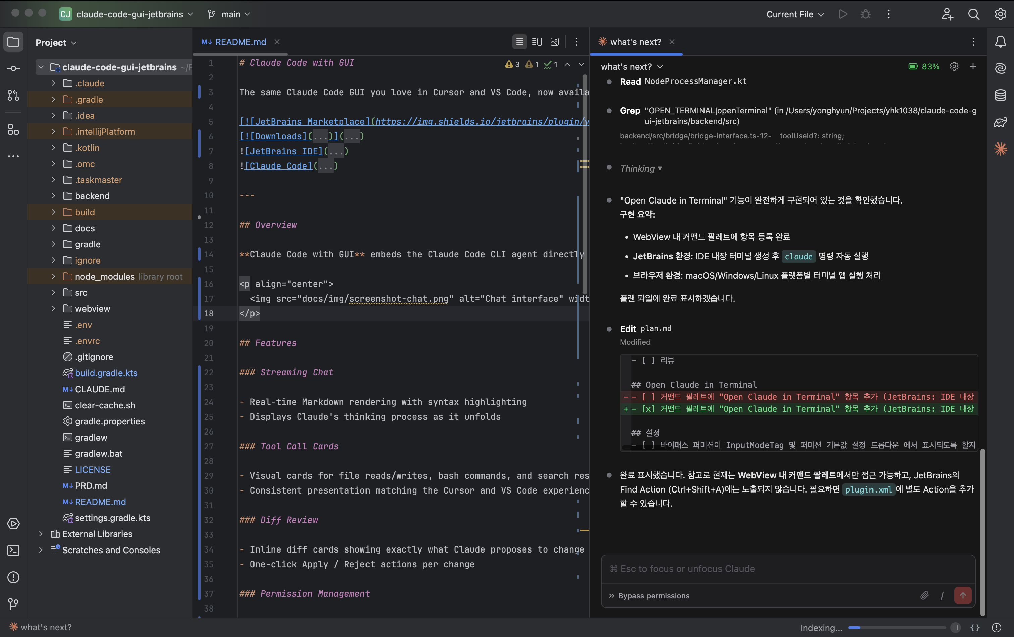Screen dimensions: 1014x637
Task: Click the slash command icon in chat input
Action: [x=942, y=595]
